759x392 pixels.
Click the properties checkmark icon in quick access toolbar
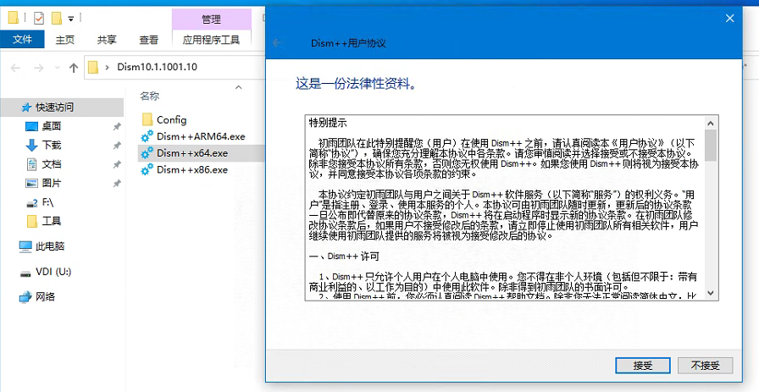38,18
